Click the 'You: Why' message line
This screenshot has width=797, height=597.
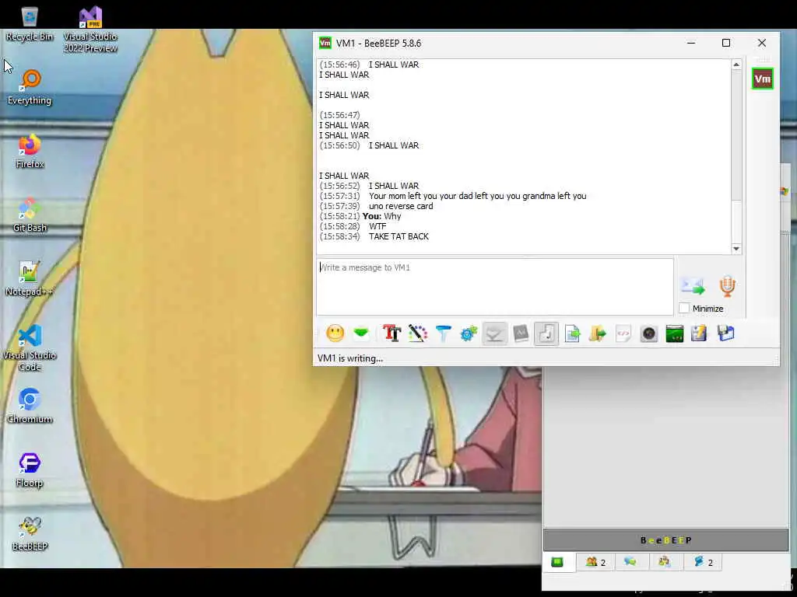click(381, 216)
